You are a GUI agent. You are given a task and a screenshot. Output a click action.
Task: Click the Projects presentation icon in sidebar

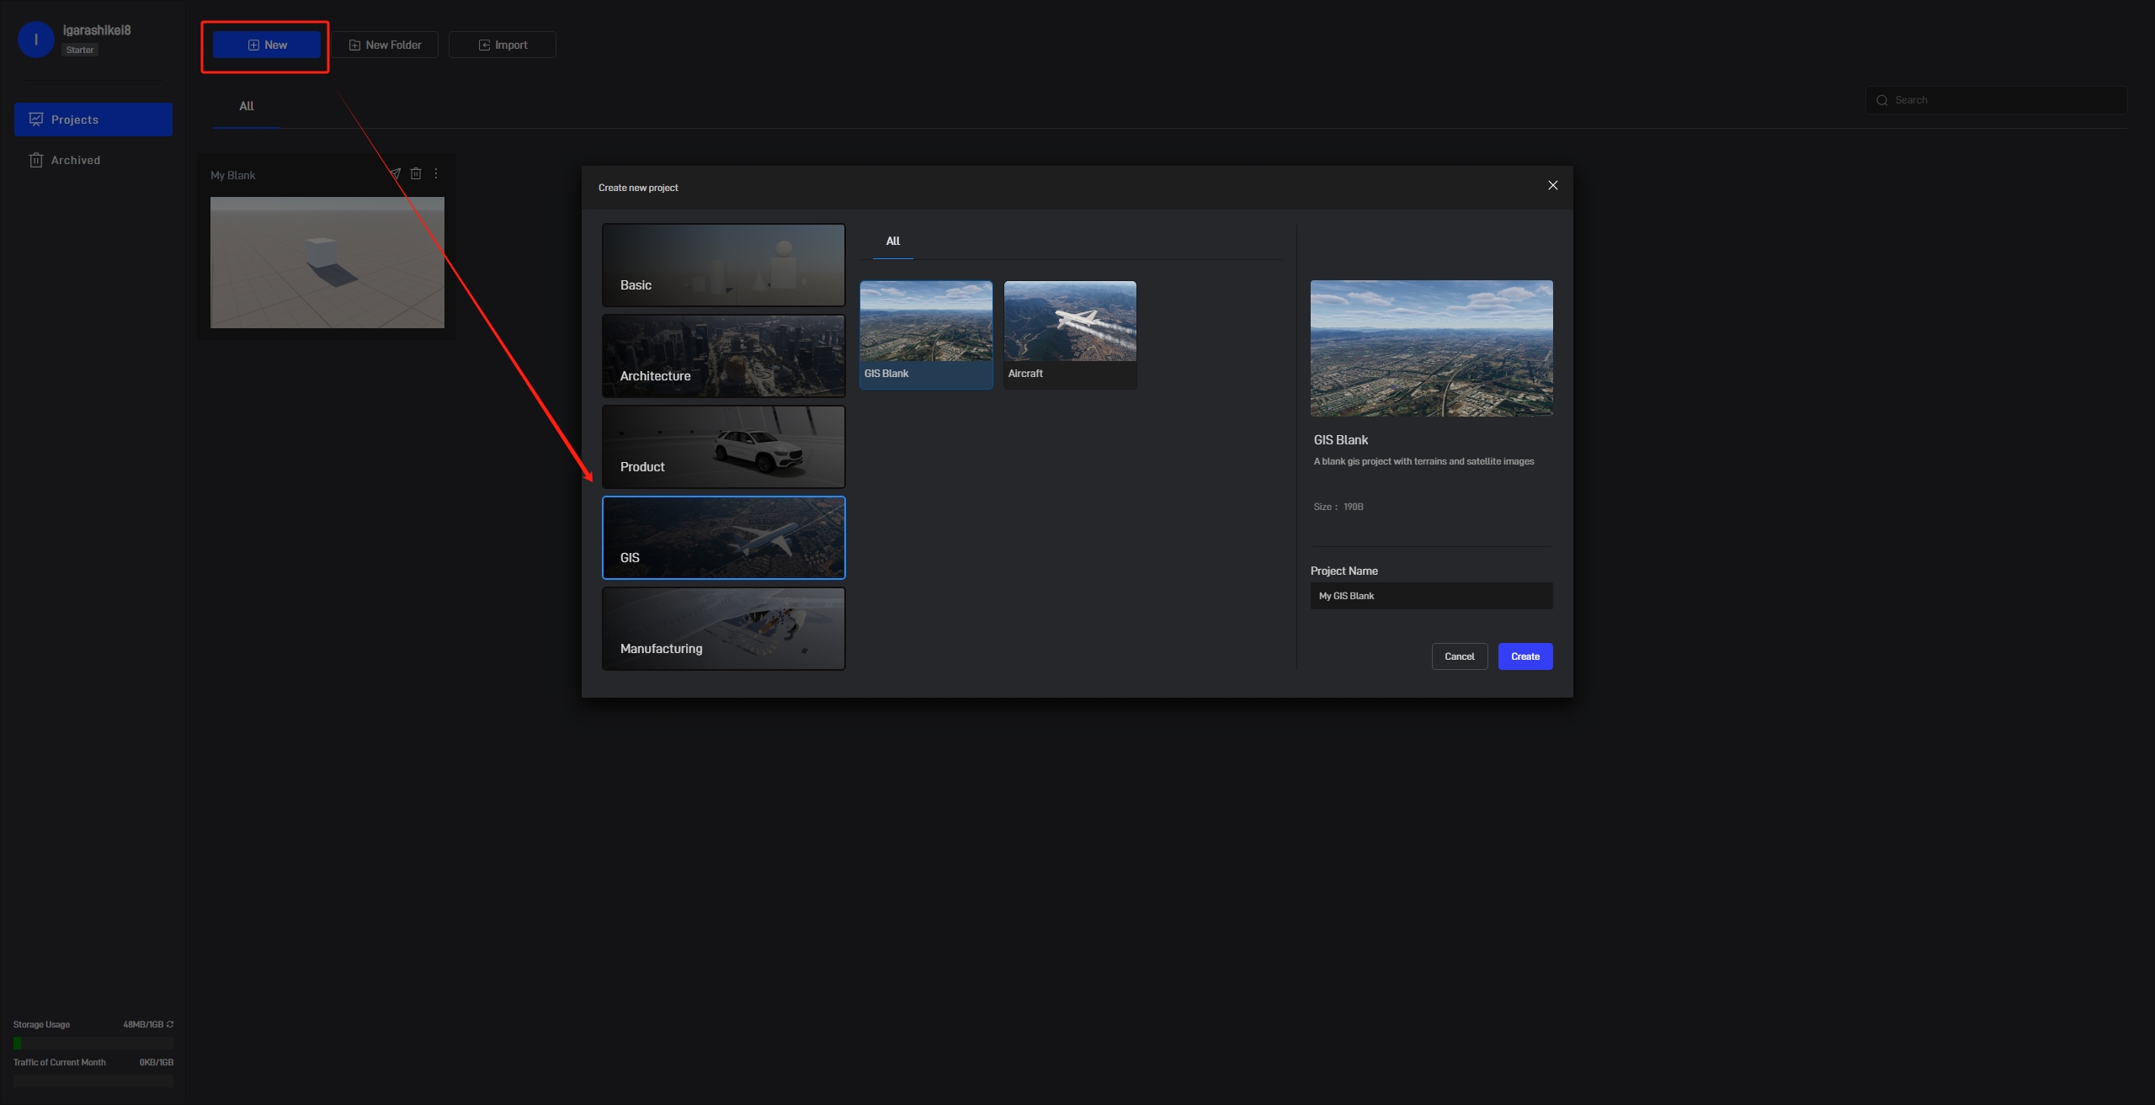click(36, 120)
